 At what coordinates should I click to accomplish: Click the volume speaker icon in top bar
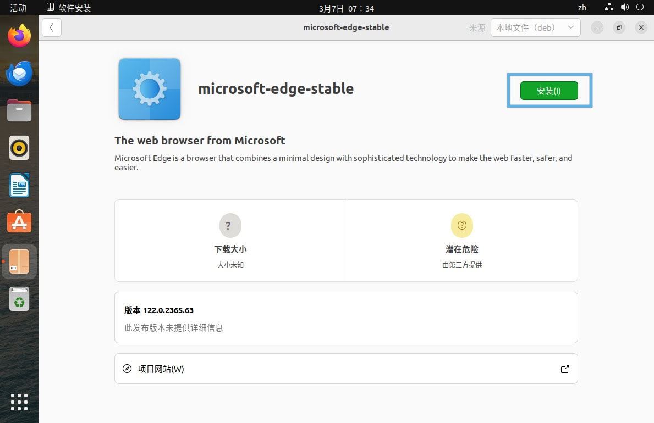tap(624, 8)
